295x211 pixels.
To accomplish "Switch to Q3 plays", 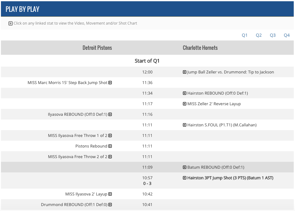I will [273, 35].
